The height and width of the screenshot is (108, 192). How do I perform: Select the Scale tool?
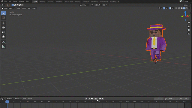click(x=3, y=32)
